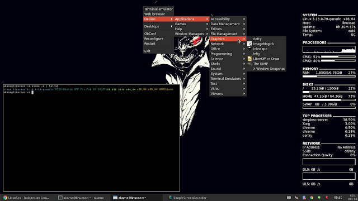Image resolution: width=358 pixels, height=201 pixels.
Task: Click the red recorder tray icon
Action: tap(327, 198)
